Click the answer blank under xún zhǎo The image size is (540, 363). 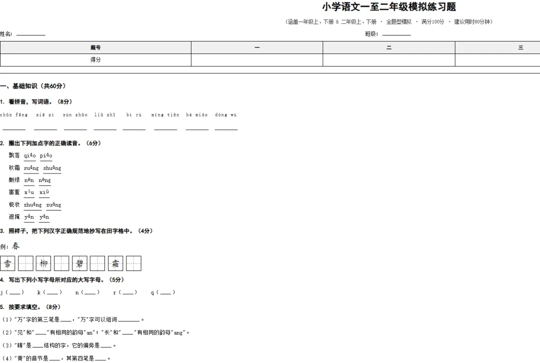click(x=75, y=128)
